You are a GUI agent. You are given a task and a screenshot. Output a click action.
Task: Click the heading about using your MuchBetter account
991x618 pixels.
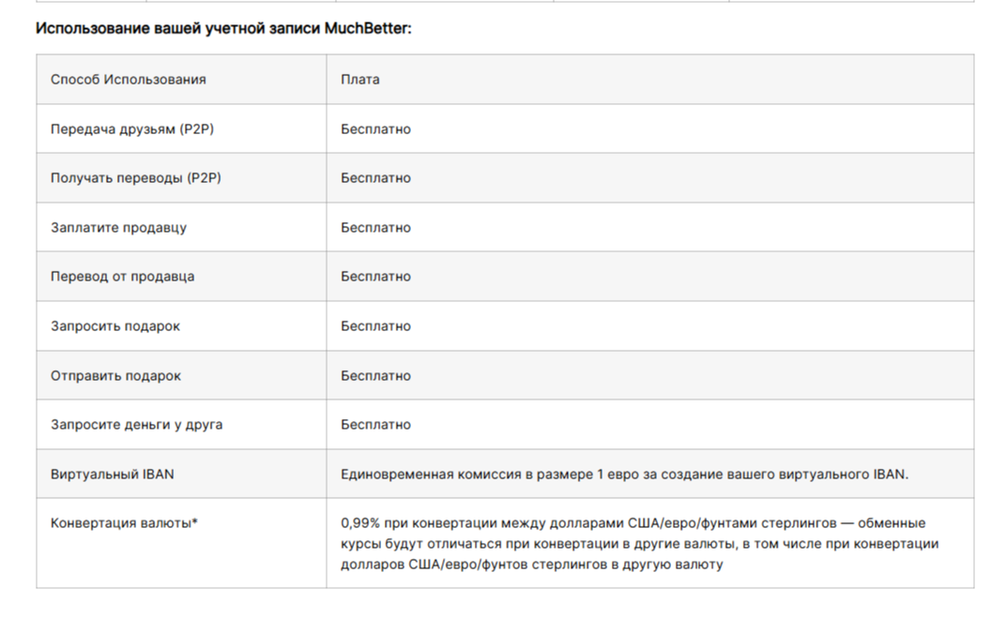click(223, 28)
